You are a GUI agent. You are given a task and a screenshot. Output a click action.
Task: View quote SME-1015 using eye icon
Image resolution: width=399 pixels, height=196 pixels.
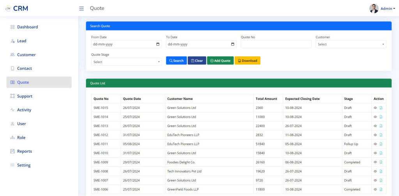(x=375, y=108)
